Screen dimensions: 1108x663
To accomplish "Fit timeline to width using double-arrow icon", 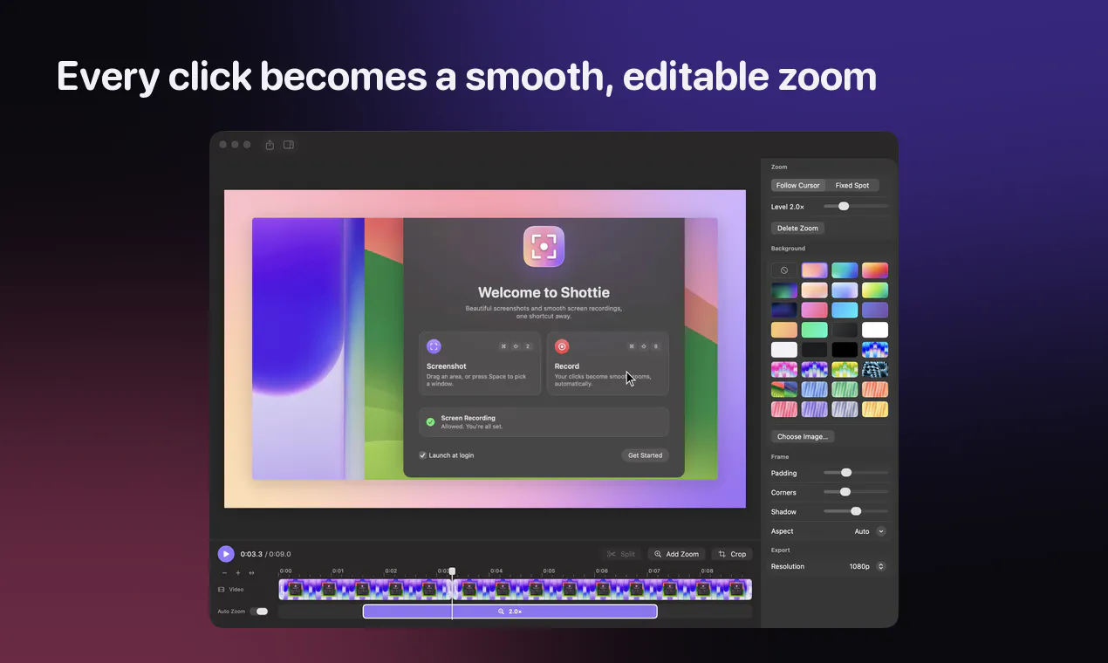I will tap(251, 573).
